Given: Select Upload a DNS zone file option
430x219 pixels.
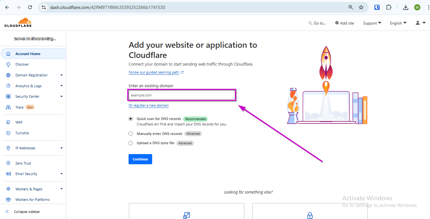Looking at the screenshot, I should (x=131, y=143).
